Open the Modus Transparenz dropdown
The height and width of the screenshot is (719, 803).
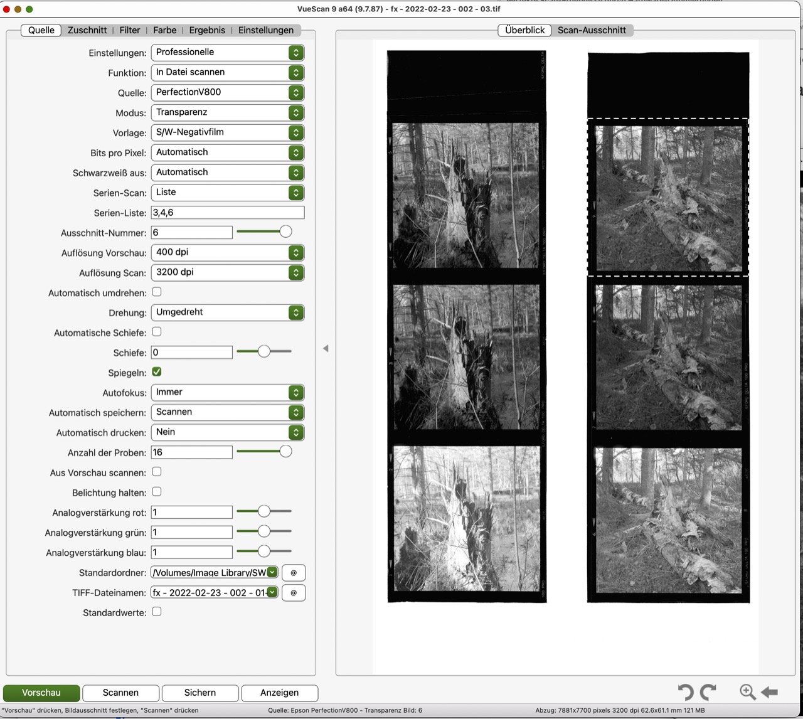(228, 113)
